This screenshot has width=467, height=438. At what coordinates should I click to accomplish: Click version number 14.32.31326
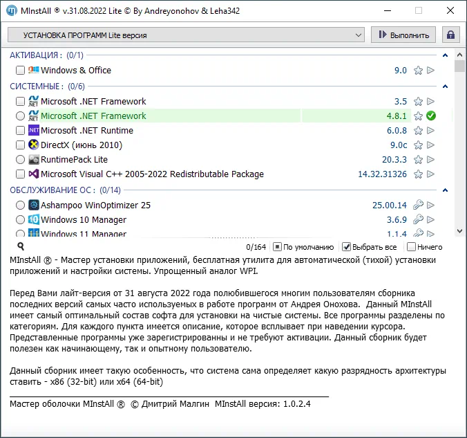382,174
